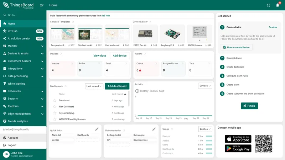Click the Add device button
The height and width of the screenshot is (160, 285).
pyautogui.click(x=120, y=56)
